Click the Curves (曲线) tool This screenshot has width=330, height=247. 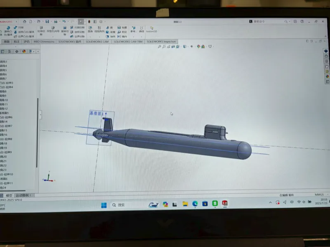(141, 29)
